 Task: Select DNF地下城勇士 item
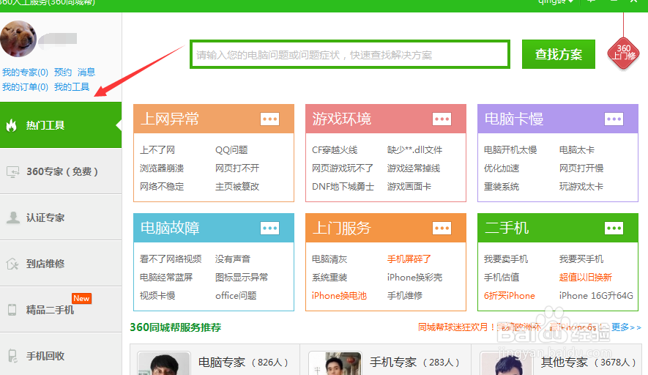pos(343,187)
